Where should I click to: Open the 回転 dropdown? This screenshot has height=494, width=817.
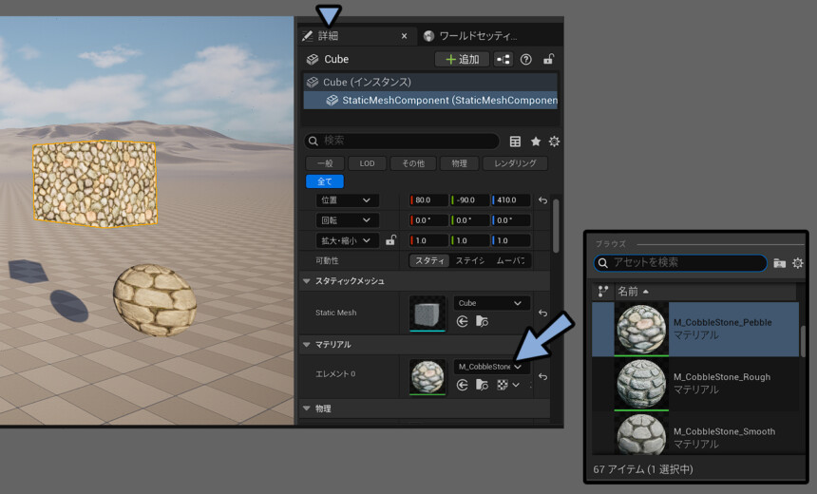click(x=347, y=220)
